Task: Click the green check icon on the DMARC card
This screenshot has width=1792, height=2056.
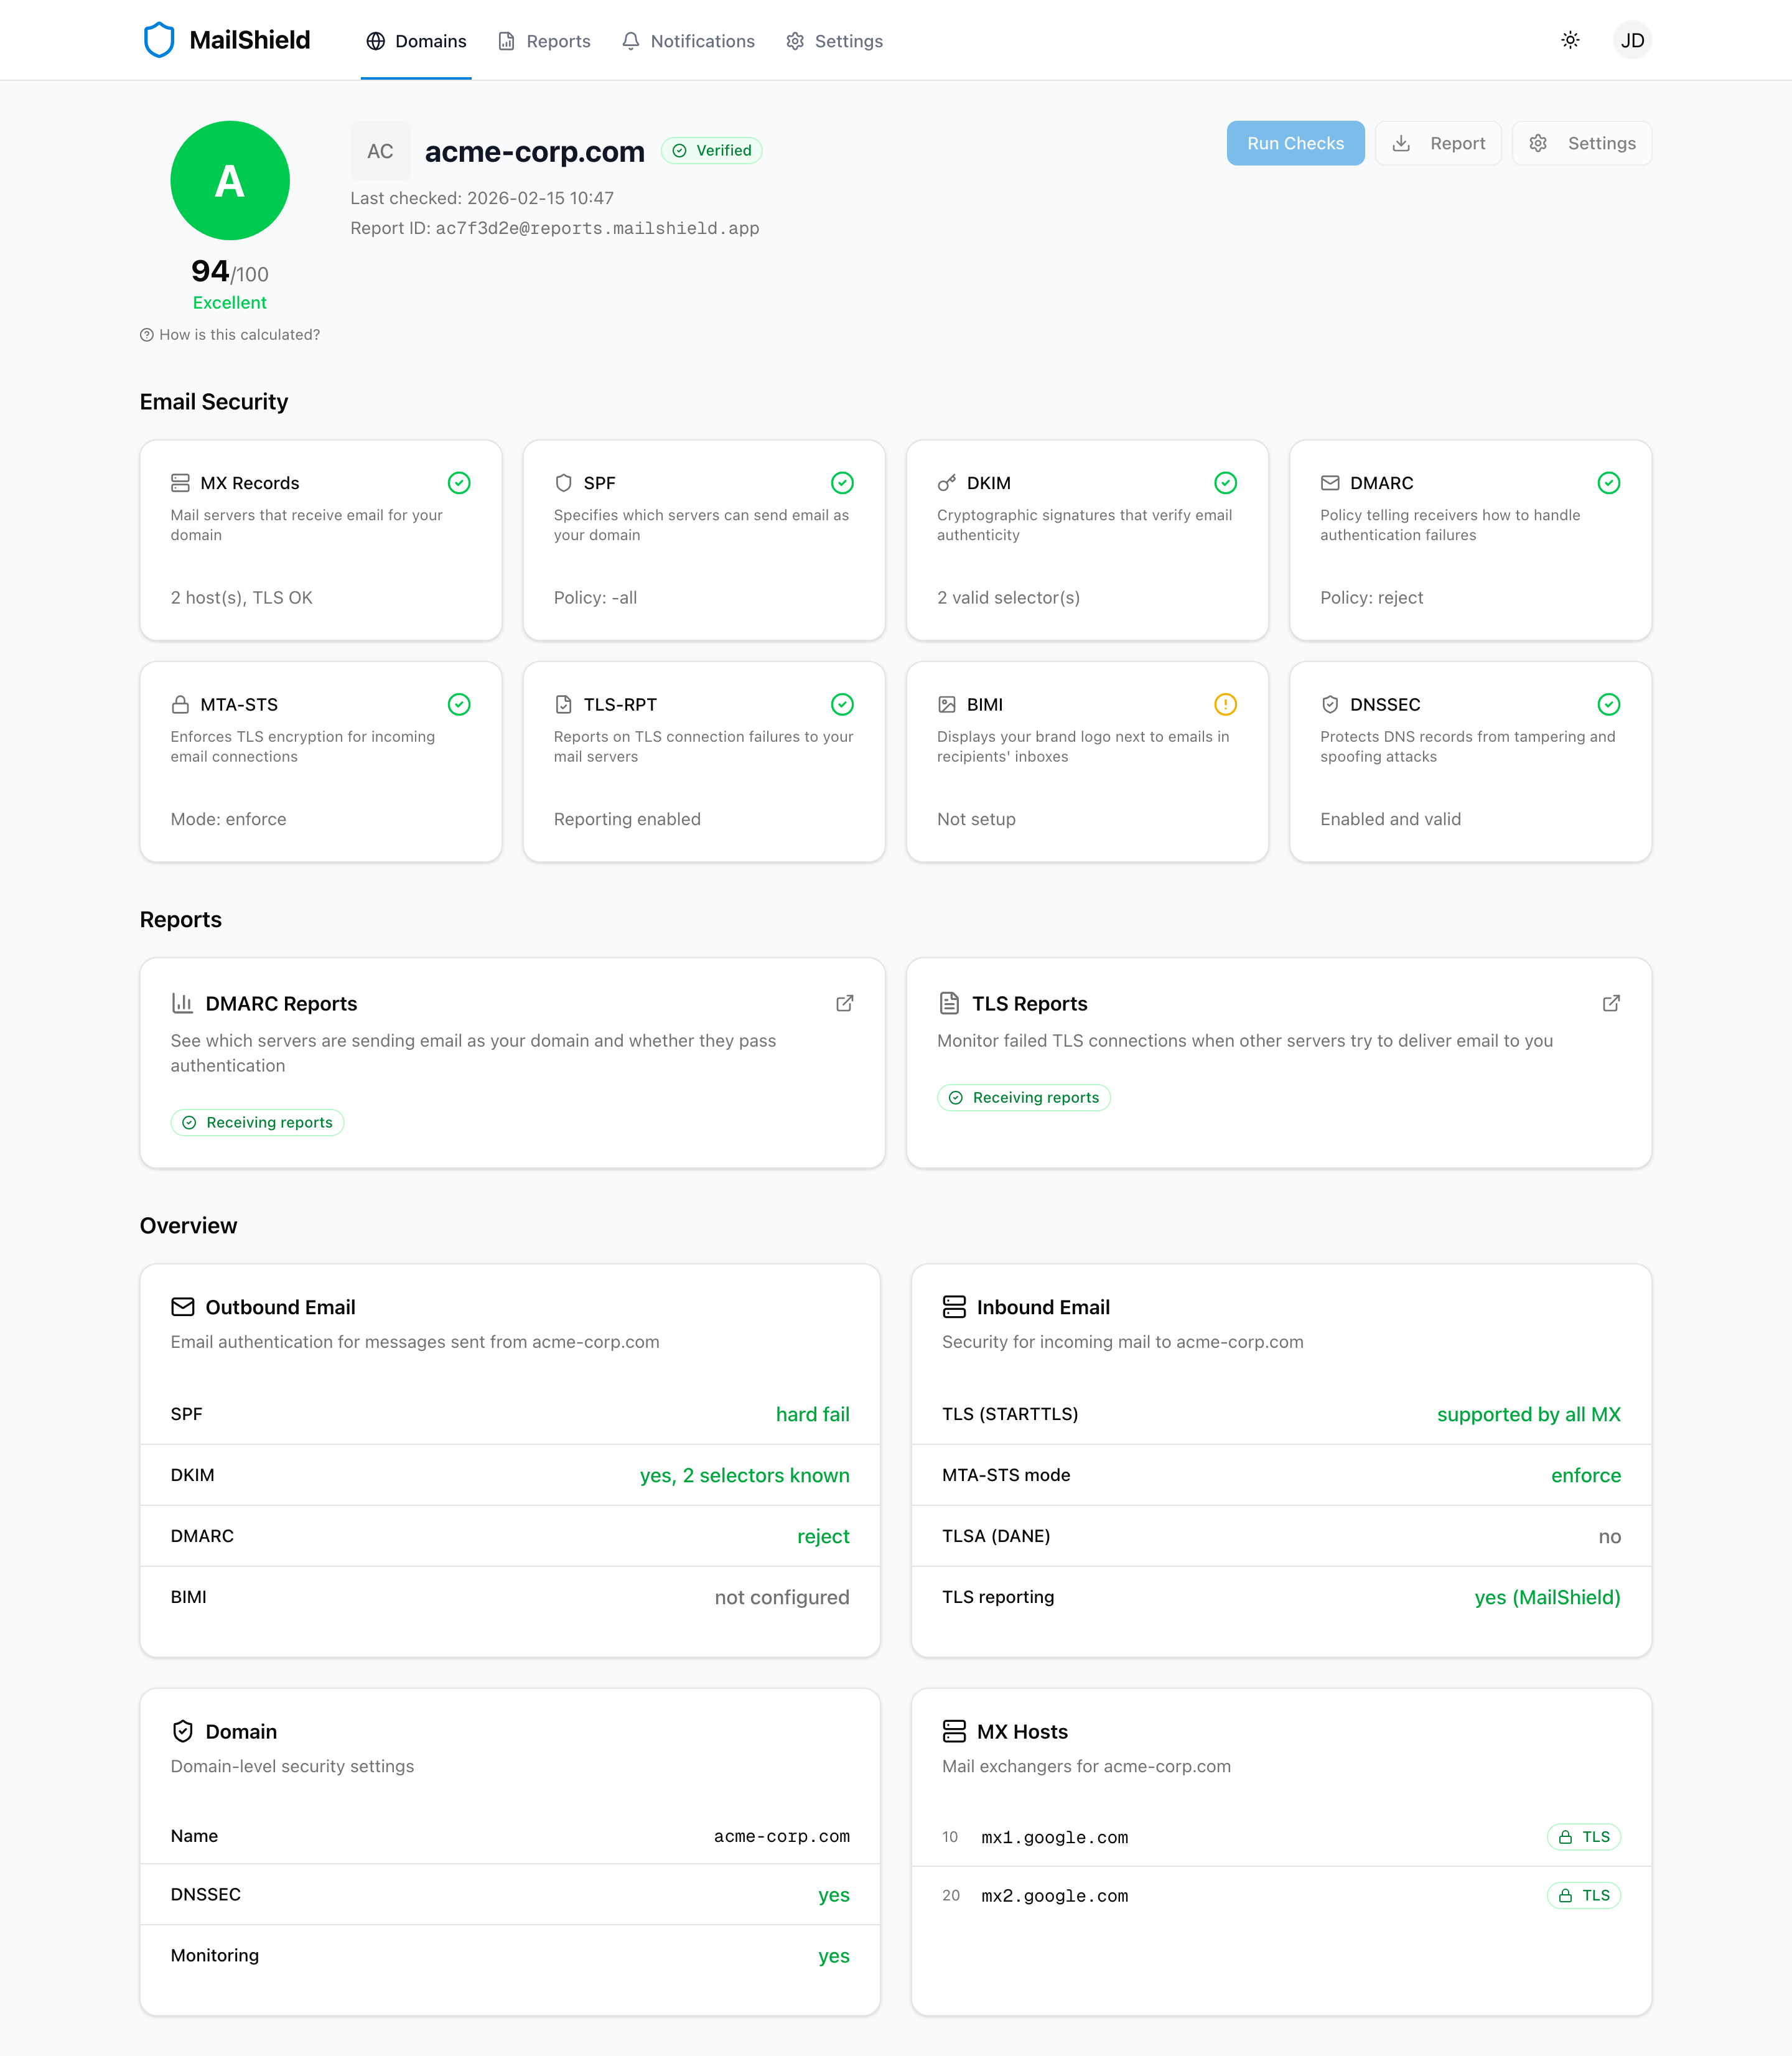Action: pos(1608,483)
